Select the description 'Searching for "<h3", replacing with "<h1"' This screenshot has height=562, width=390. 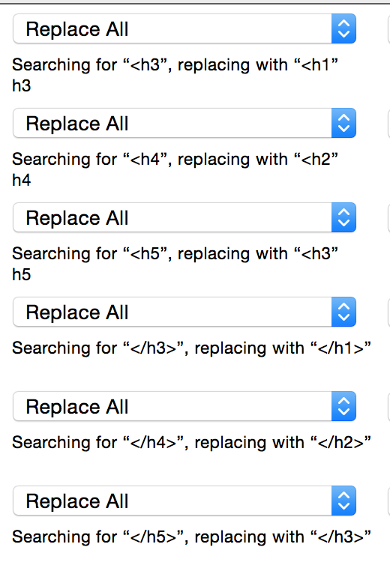[175, 65]
